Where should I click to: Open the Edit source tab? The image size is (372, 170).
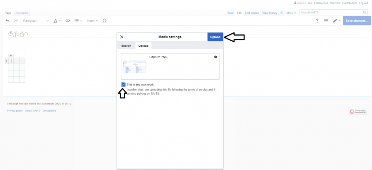click(252, 13)
